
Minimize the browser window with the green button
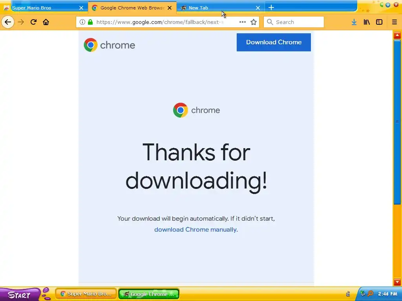point(382,5)
